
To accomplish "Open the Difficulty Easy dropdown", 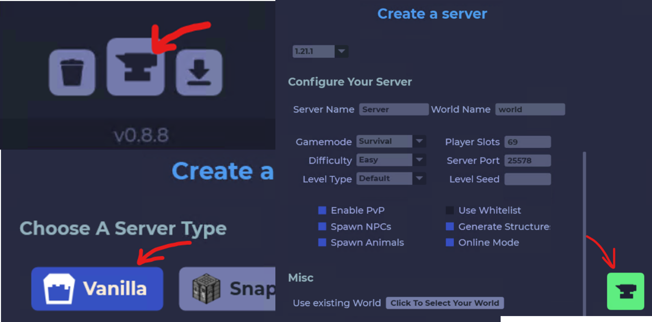I will (x=419, y=160).
